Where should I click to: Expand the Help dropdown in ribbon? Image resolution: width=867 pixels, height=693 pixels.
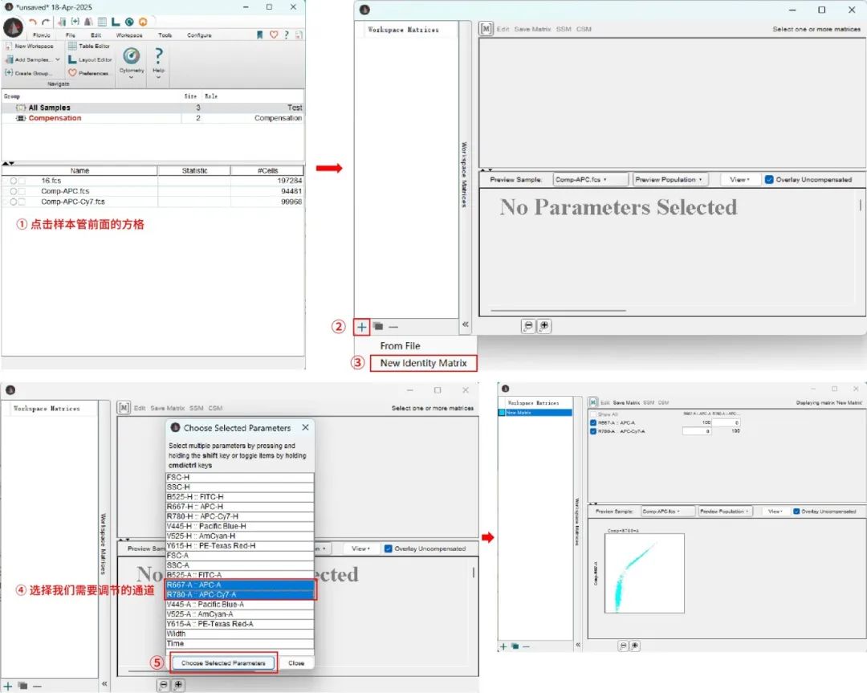159,78
